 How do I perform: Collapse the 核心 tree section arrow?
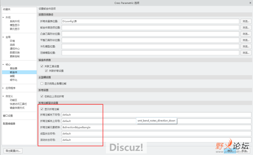click(3, 64)
